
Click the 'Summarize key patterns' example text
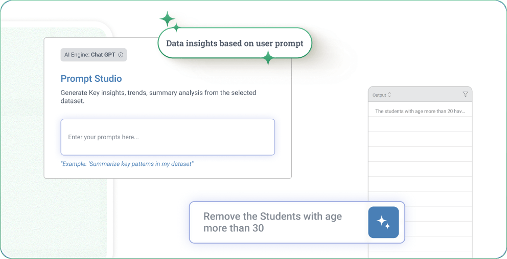(127, 164)
